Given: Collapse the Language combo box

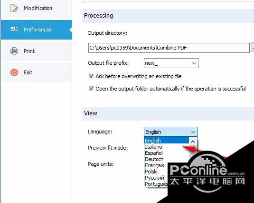Looking at the screenshot, I should [x=193, y=132].
